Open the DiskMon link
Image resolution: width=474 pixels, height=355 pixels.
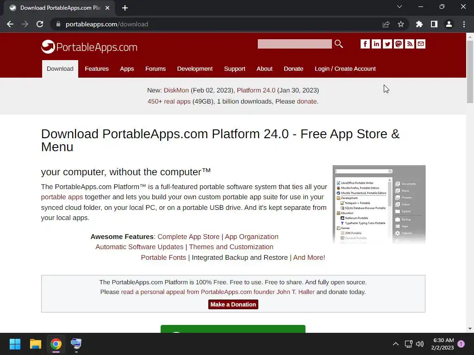[x=176, y=90]
